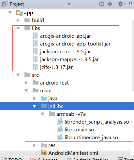Select jcifs-1.3.17.jar file name
134x160 pixels.
pyautogui.click(x=56, y=67)
